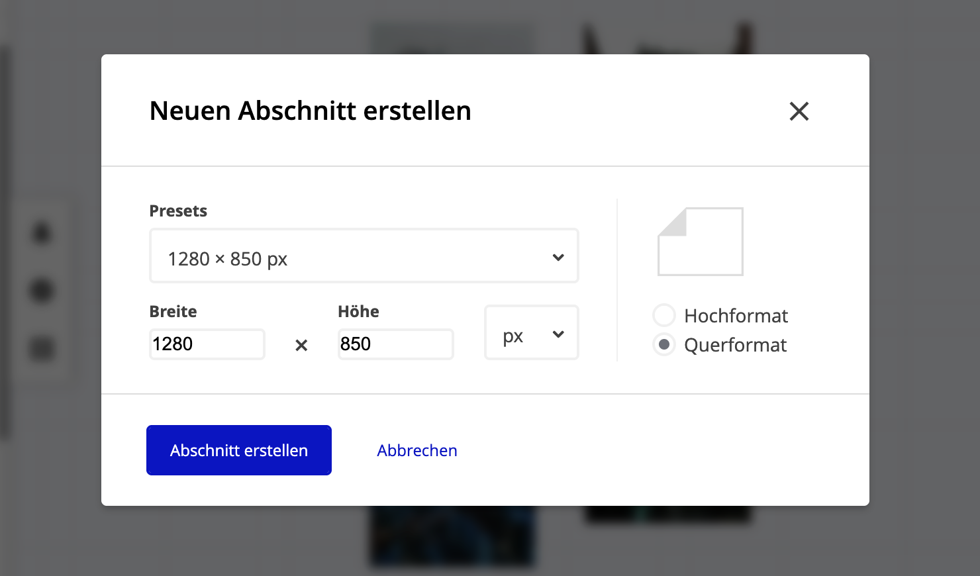Screen dimensions: 980x576
Task: Click the × symbol between Breite and Höhe
Action: click(x=301, y=345)
